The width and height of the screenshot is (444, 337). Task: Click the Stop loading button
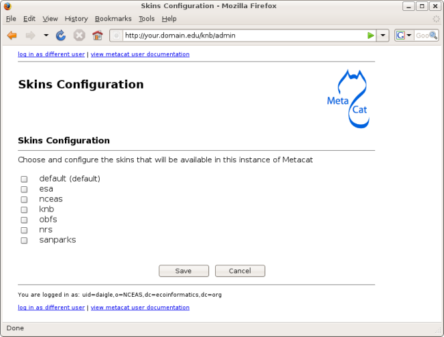point(79,35)
